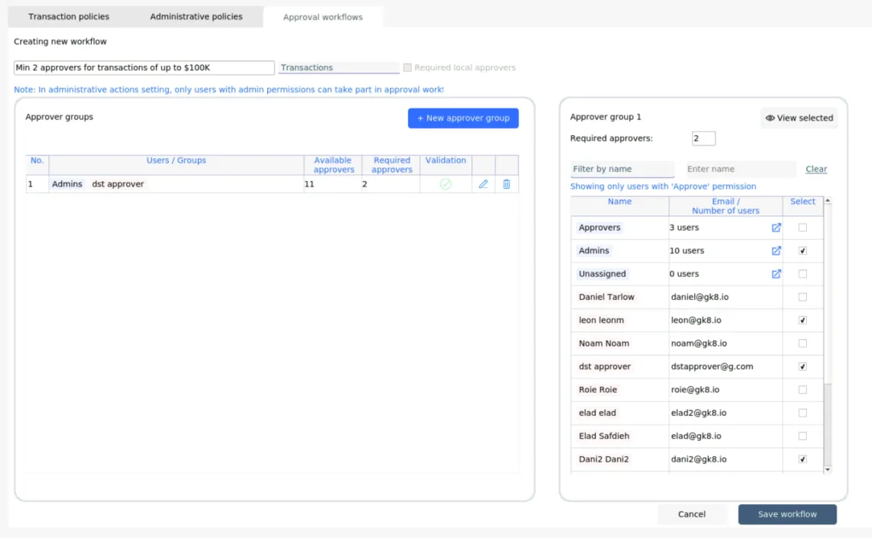Select the Approval workflows tab
Screen dimensions: 872x538
tap(323, 17)
